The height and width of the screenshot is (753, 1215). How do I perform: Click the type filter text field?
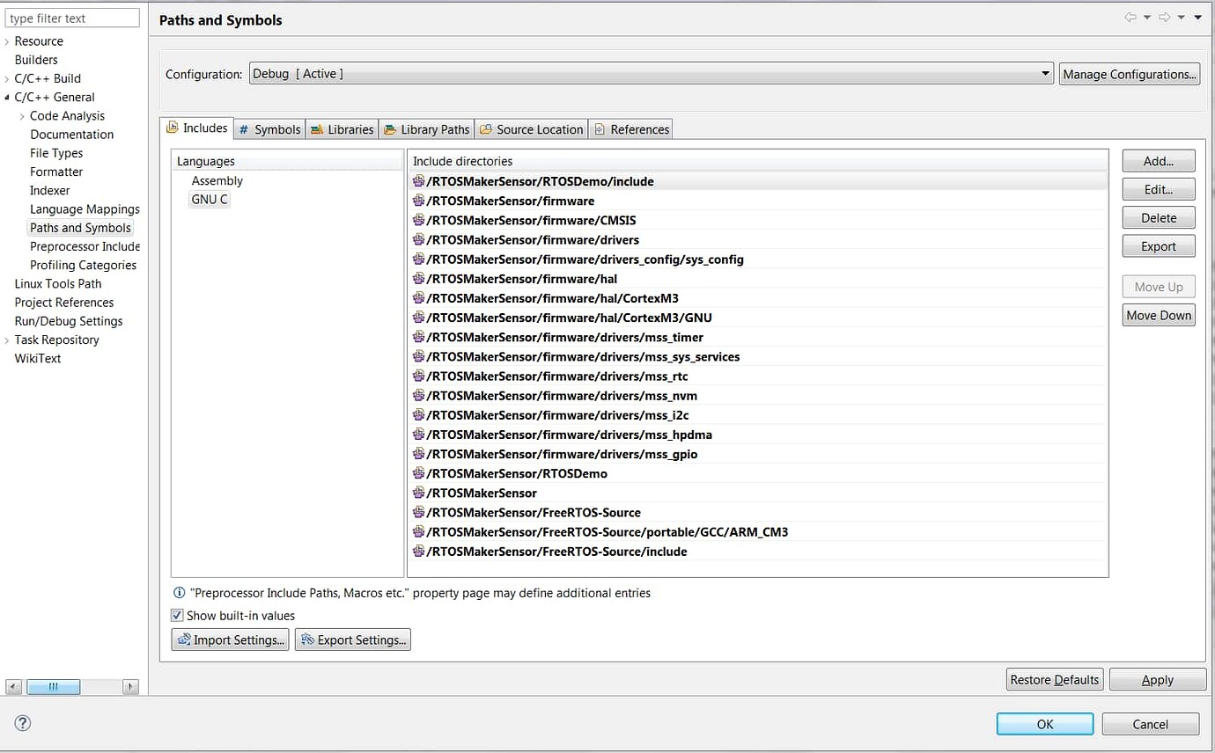(70, 18)
